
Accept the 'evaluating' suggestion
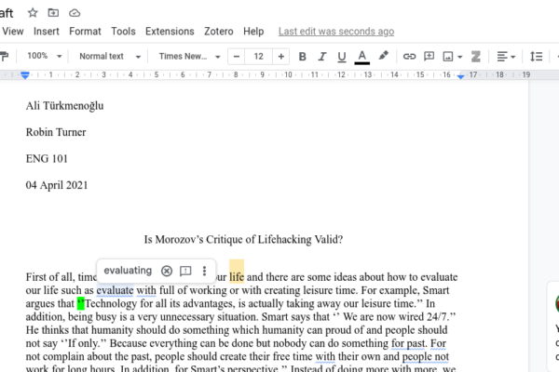(x=128, y=271)
